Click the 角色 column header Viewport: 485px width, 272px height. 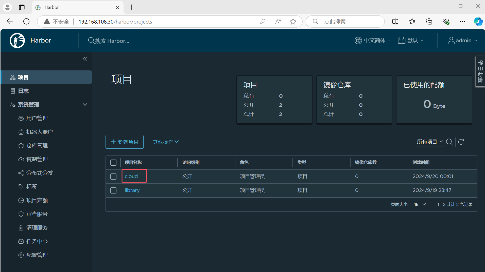[244, 163]
